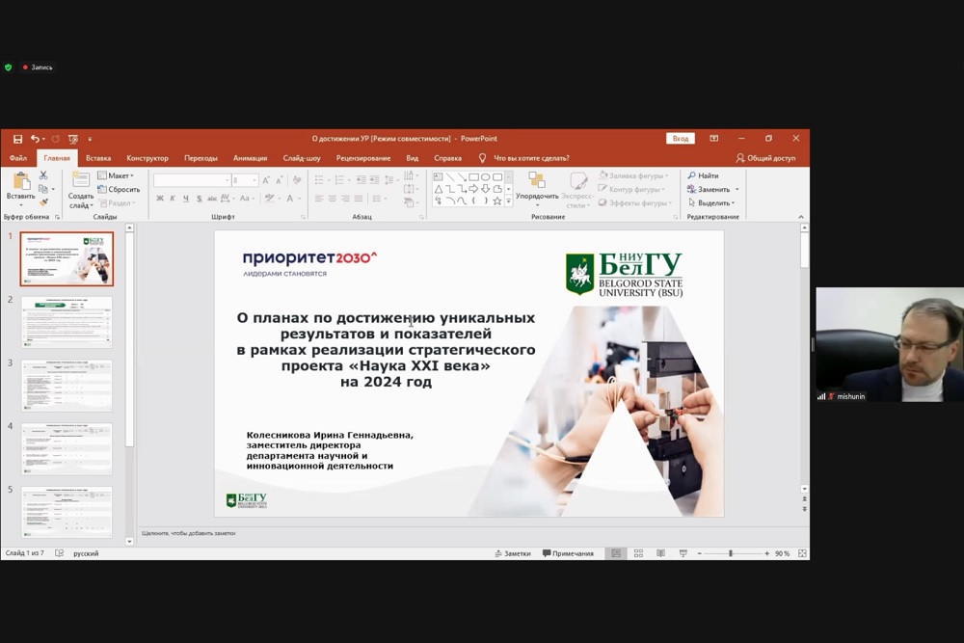The width and height of the screenshot is (964, 643).
Task: Click the Общий доступ share button
Action: [x=765, y=158]
